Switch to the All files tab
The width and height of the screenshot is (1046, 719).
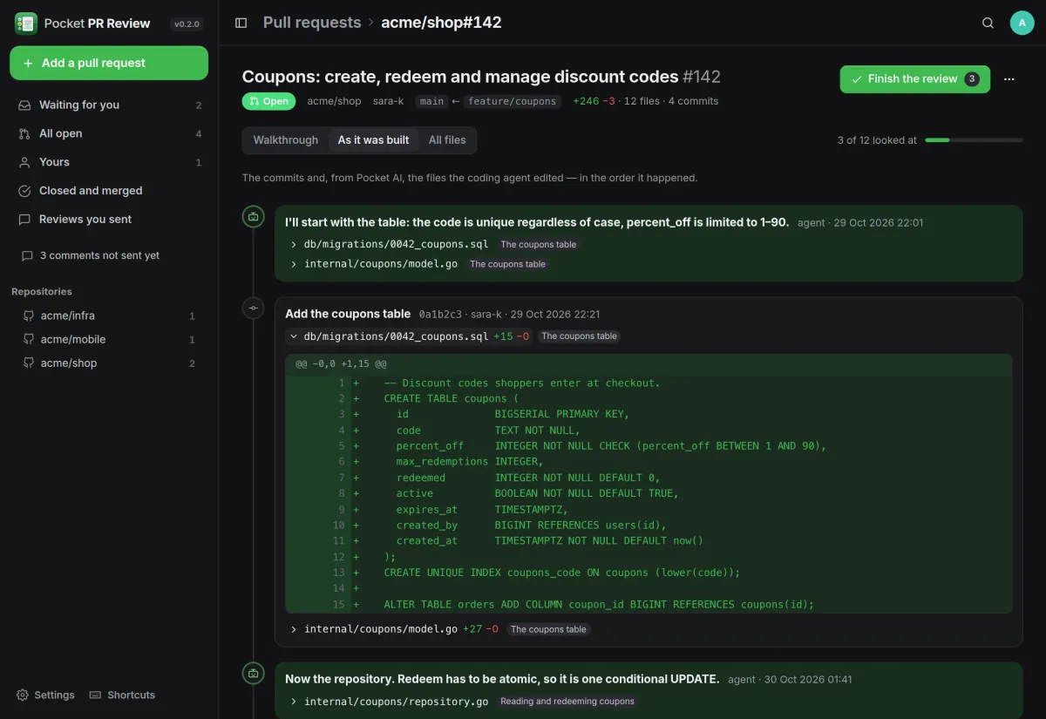click(x=447, y=139)
